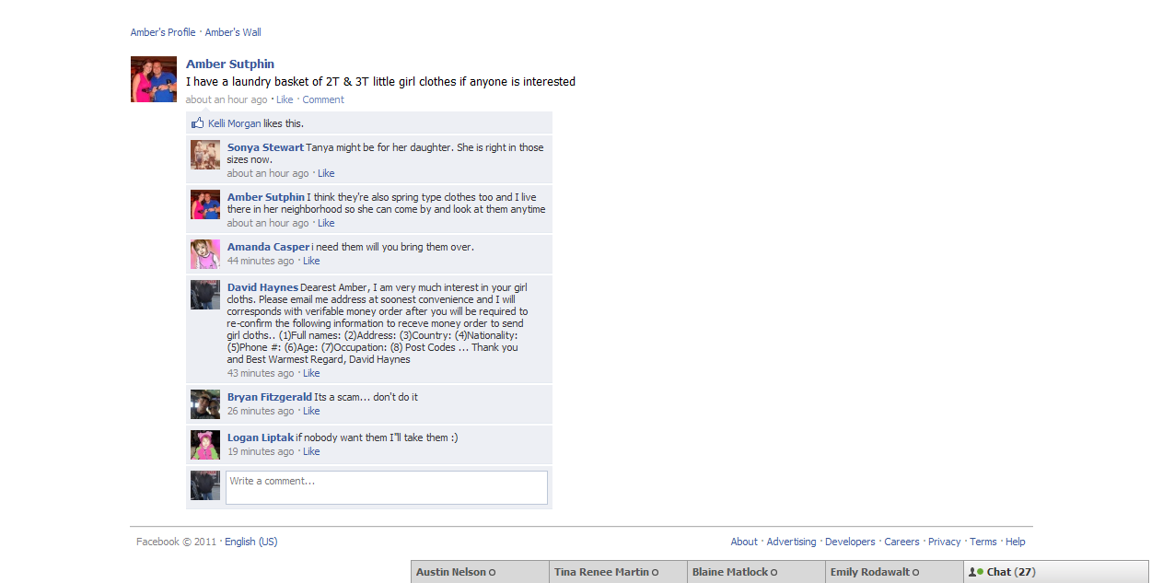Open Tina Renee Martin chat tab
1163x583 pixels.
tap(618, 572)
